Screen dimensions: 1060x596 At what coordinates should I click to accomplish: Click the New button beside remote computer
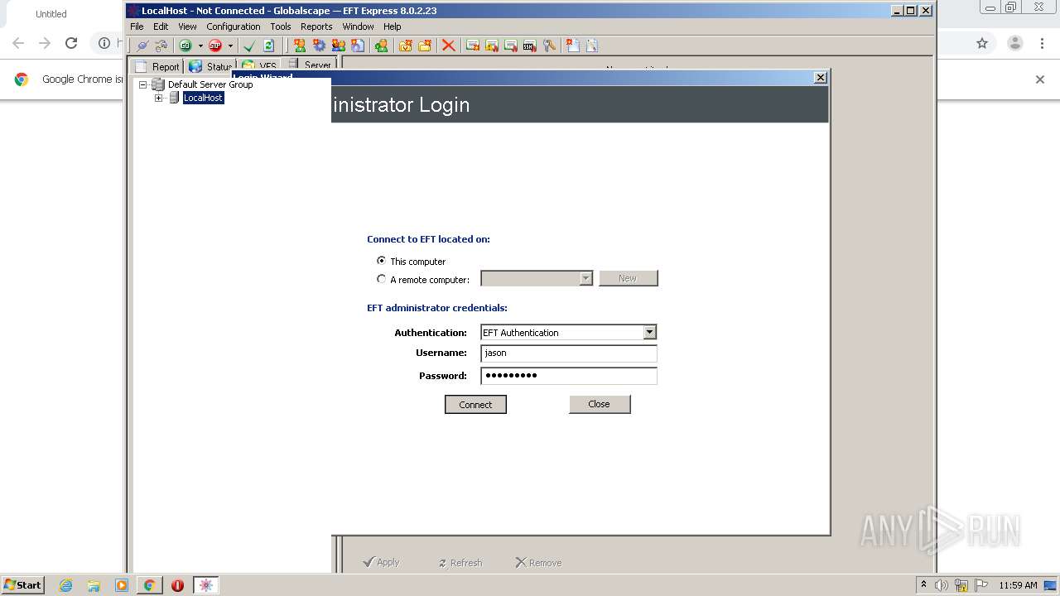[x=628, y=278]
